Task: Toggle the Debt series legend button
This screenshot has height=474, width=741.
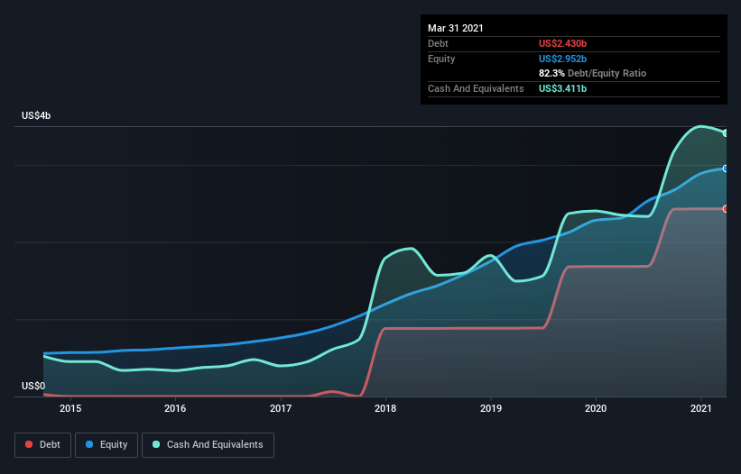Action: click(43, 445)
